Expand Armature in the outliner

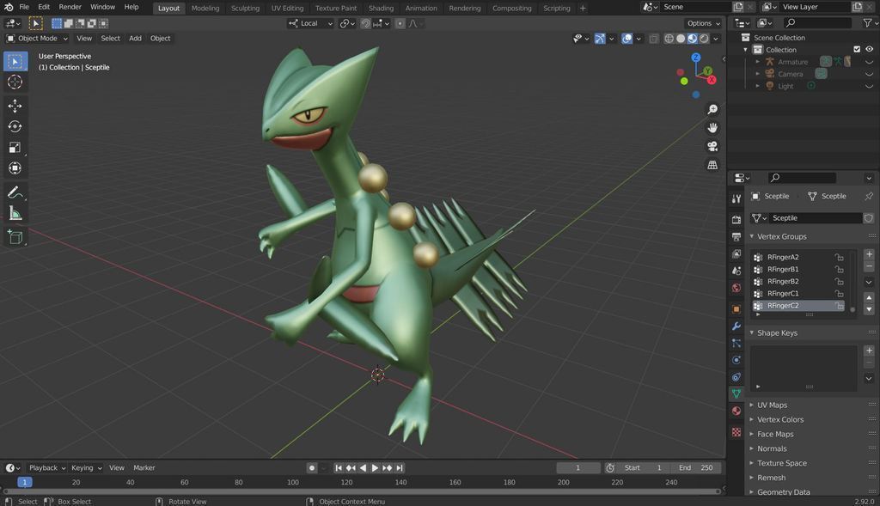pyautogui.click(x=758, y=62)
